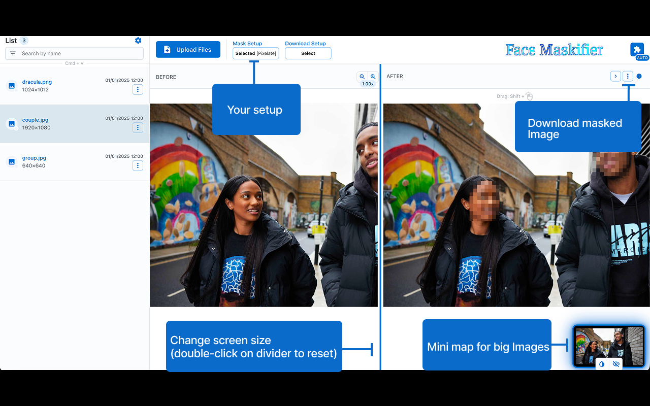
Task: Click the Upload Files button
Action: click(188, 50)
